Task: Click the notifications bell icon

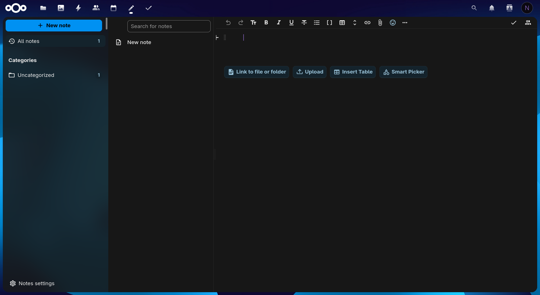Action: (492, 8)
